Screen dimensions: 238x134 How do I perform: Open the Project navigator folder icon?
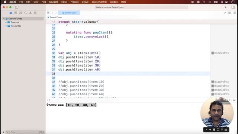click(x=11, y=13)
